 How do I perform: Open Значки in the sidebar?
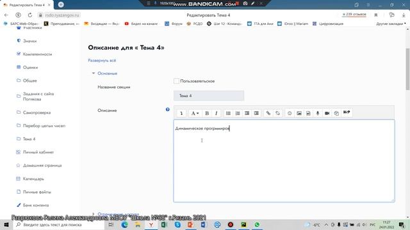click(x=29, y=41)
